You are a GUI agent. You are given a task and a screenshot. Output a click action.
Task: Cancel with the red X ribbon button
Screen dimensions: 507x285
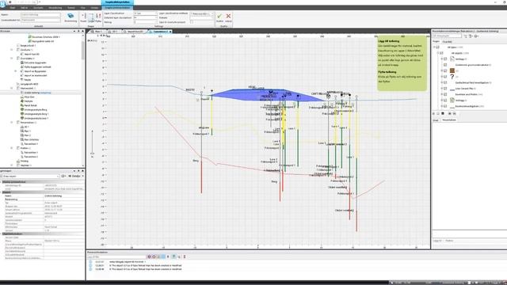click(228, 16)
